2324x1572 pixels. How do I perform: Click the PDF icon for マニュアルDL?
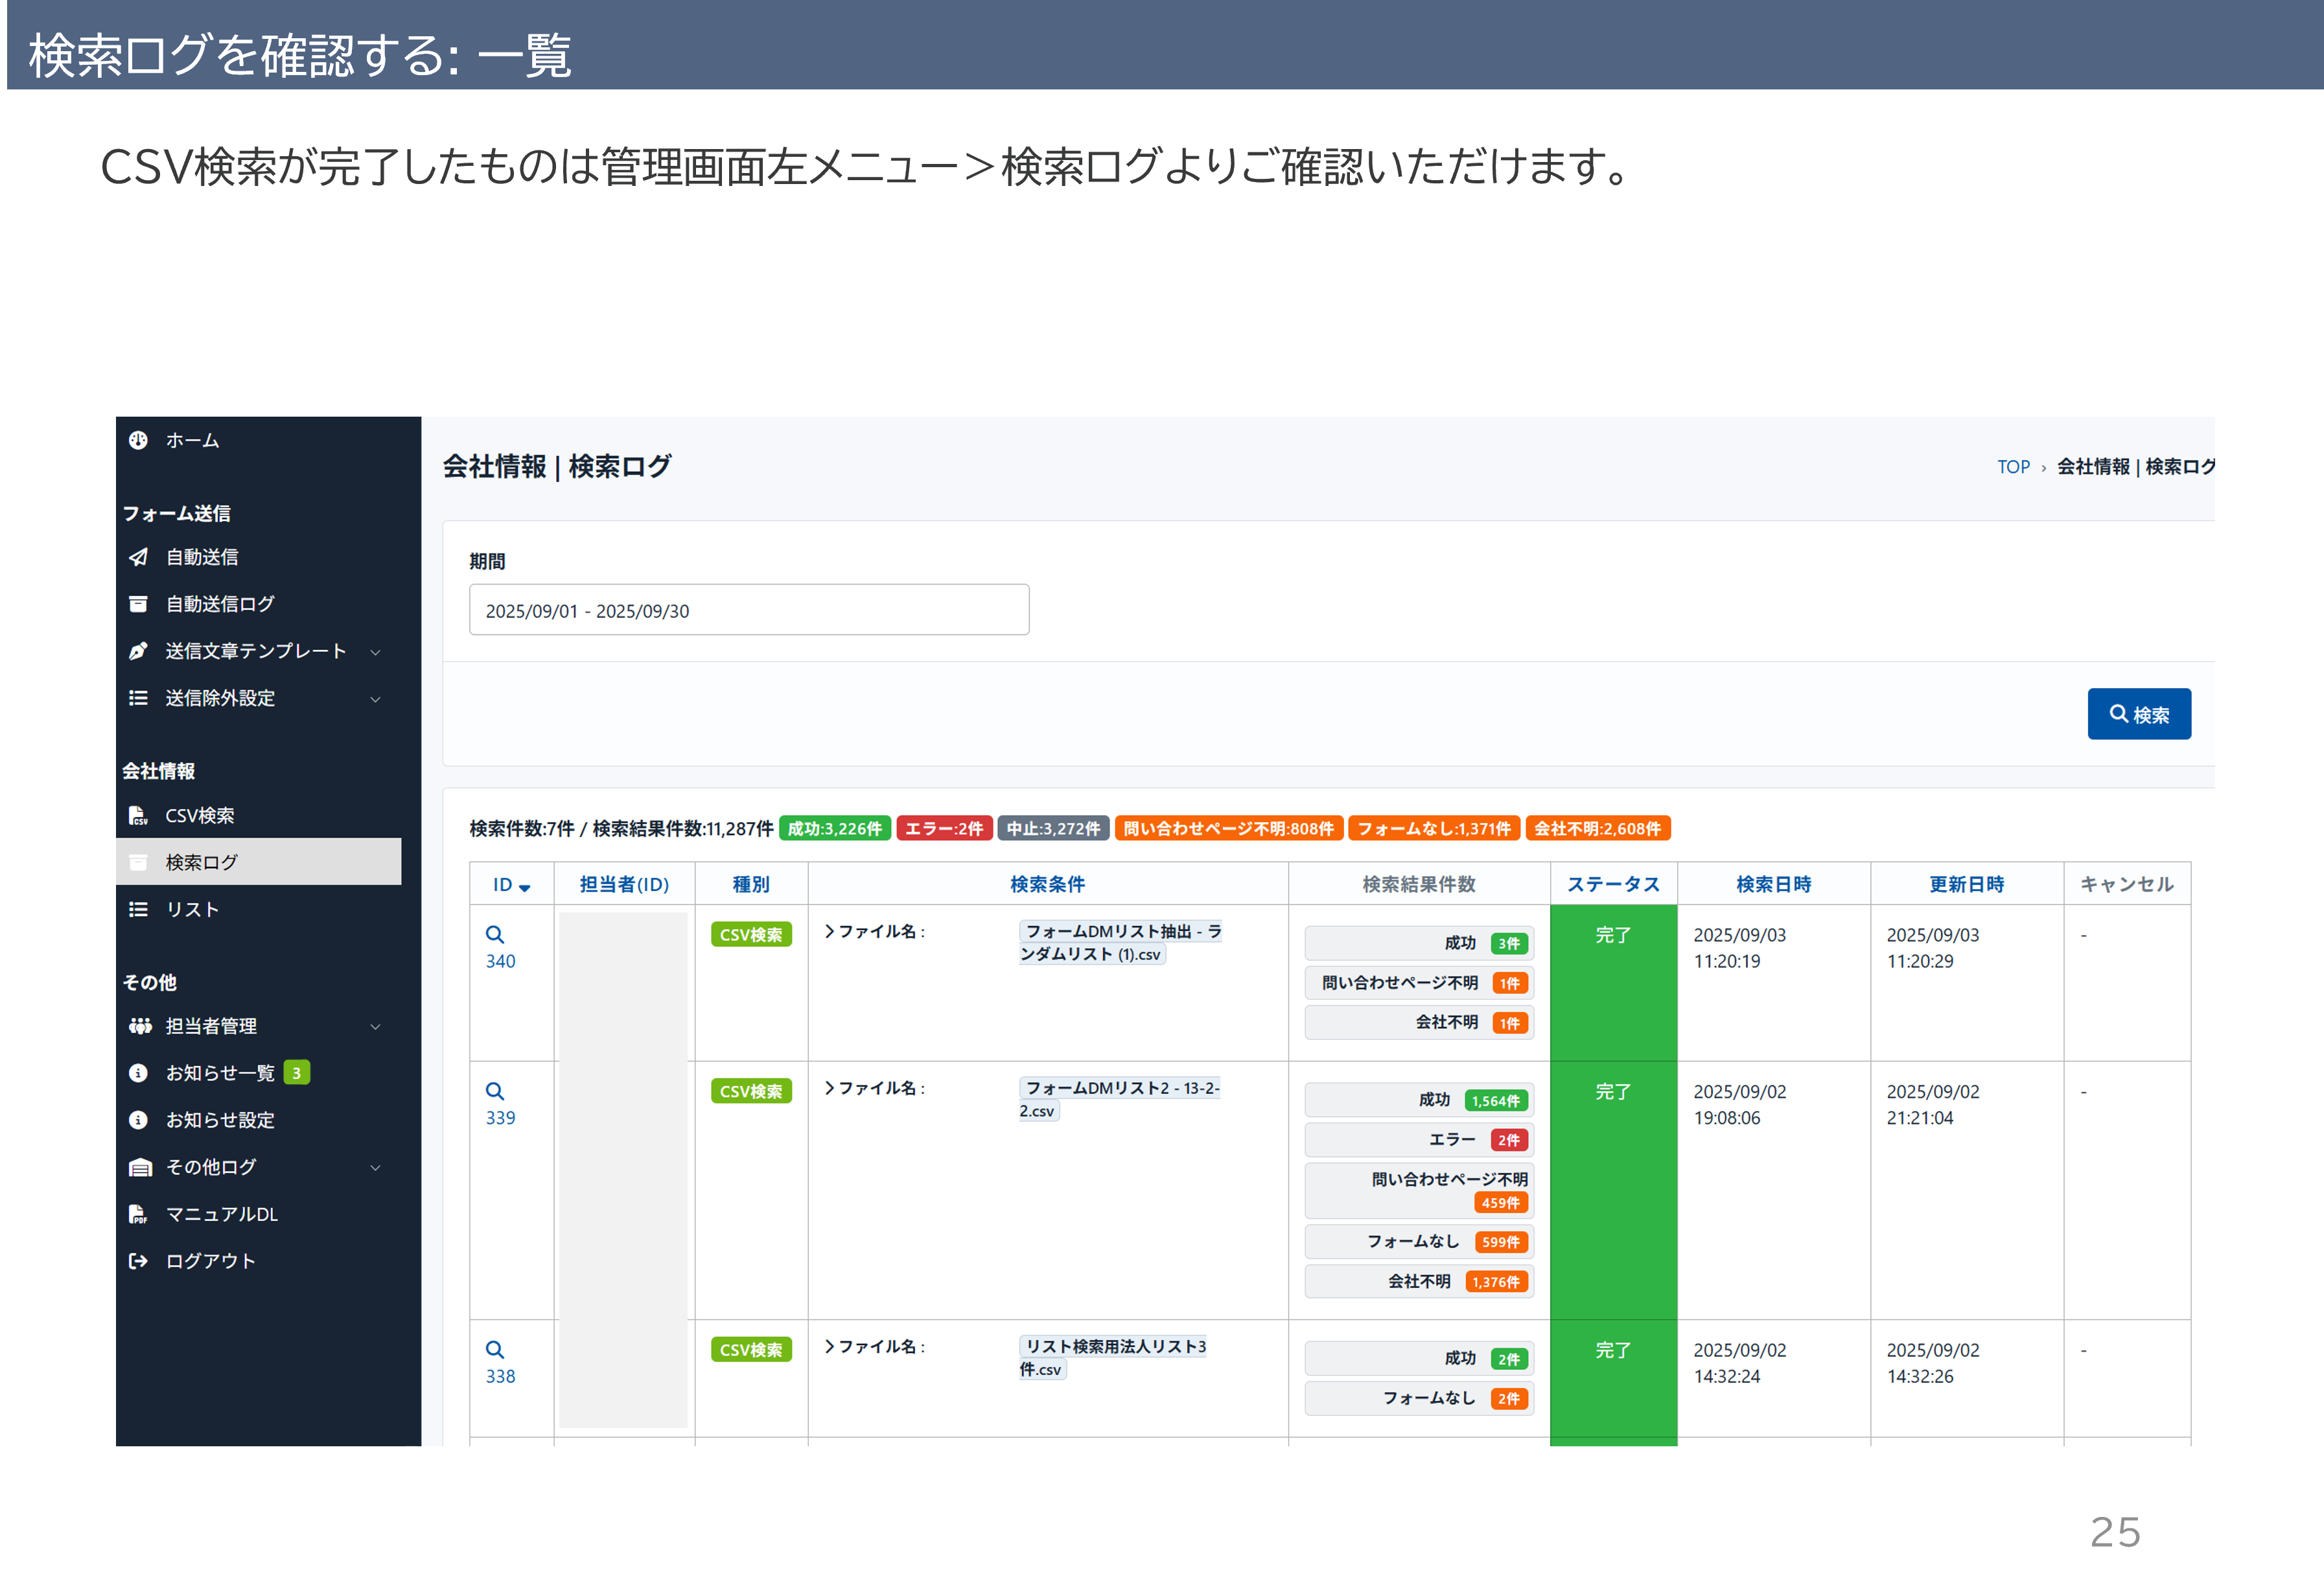(x=138, y=1214)
